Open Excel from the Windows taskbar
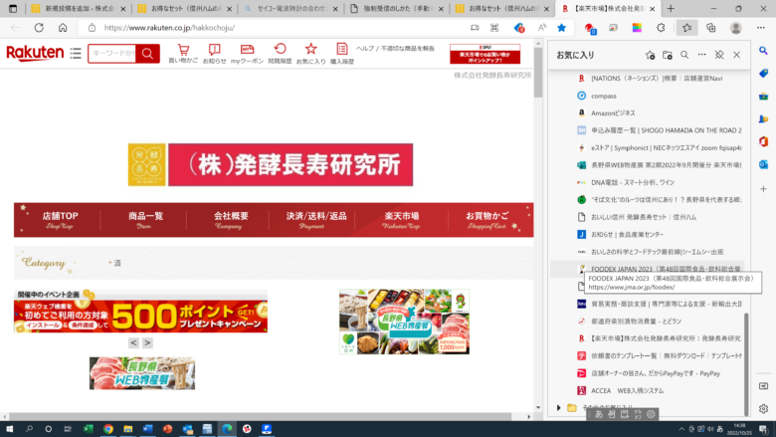The height and width of the screenshot is (437, 776). [x=89, y=429]
